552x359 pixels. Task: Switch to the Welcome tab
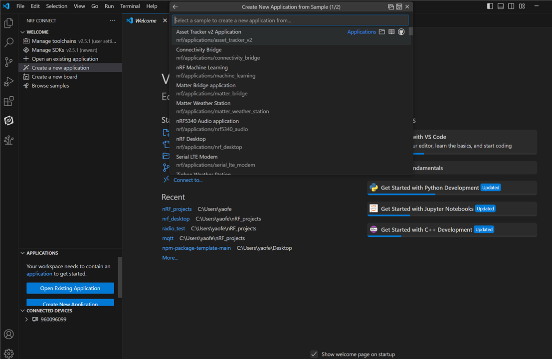pos(146,20)
